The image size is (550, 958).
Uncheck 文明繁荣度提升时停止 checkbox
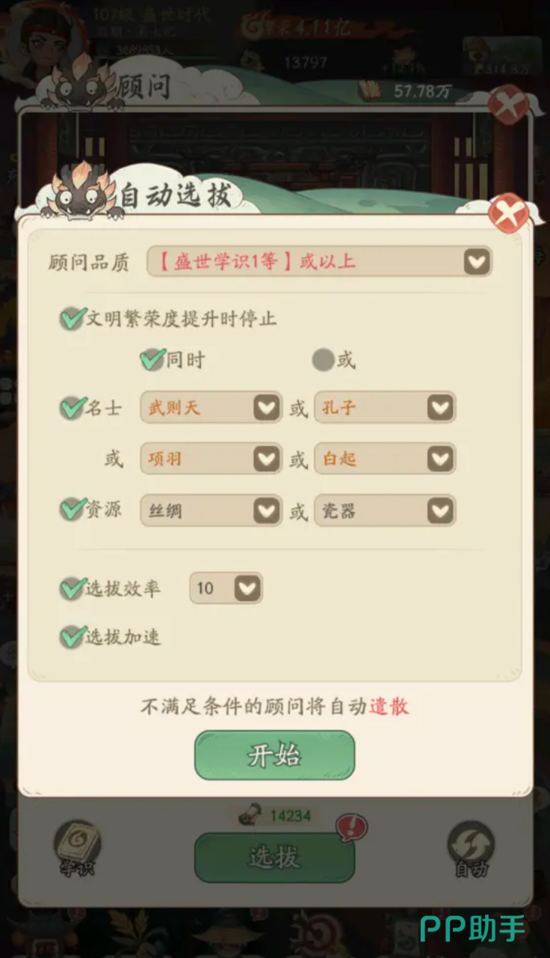click(x=72, y=319)
